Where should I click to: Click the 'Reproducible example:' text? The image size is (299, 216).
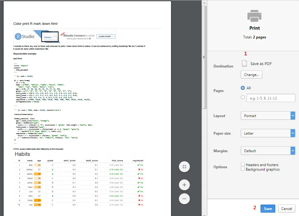[25, 54]
